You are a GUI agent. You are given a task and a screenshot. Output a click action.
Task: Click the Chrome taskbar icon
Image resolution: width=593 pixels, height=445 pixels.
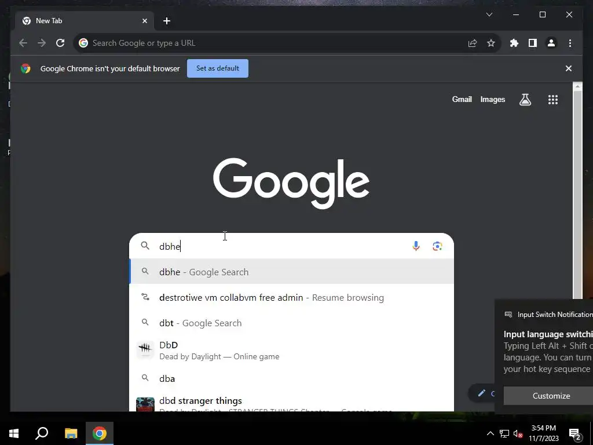(100, 433)
